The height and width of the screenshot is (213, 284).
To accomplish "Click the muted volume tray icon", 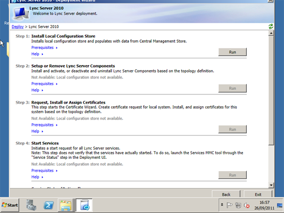I will coord(246,205).
